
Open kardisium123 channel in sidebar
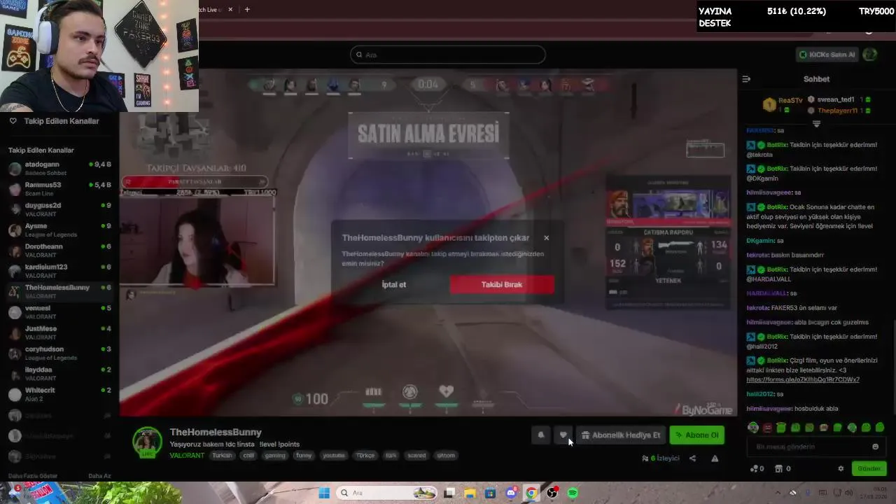[x=59, y=270]
